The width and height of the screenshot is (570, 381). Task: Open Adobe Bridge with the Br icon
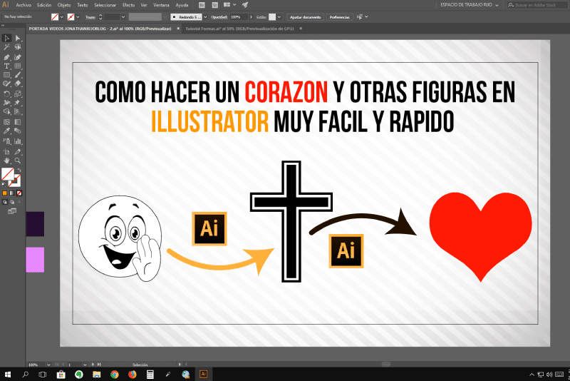202,5
